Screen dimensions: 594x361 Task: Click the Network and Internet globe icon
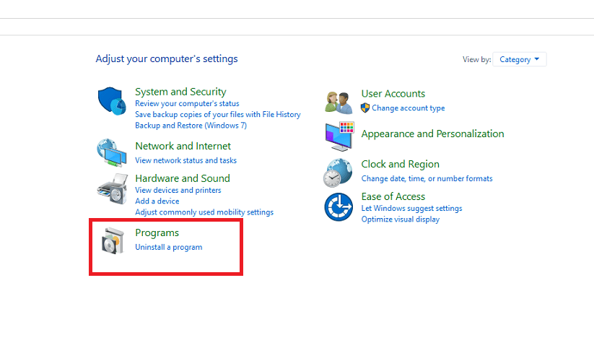pyautogui.click(x=112, y=152)
